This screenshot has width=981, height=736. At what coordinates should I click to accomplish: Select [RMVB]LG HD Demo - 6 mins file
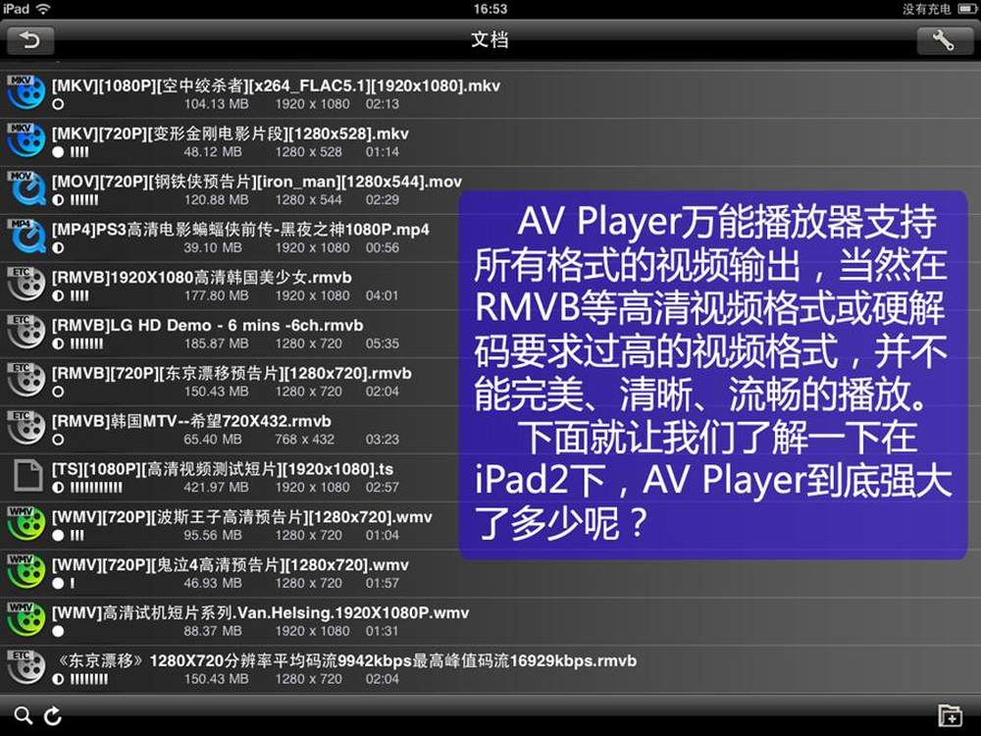[208, 326]
